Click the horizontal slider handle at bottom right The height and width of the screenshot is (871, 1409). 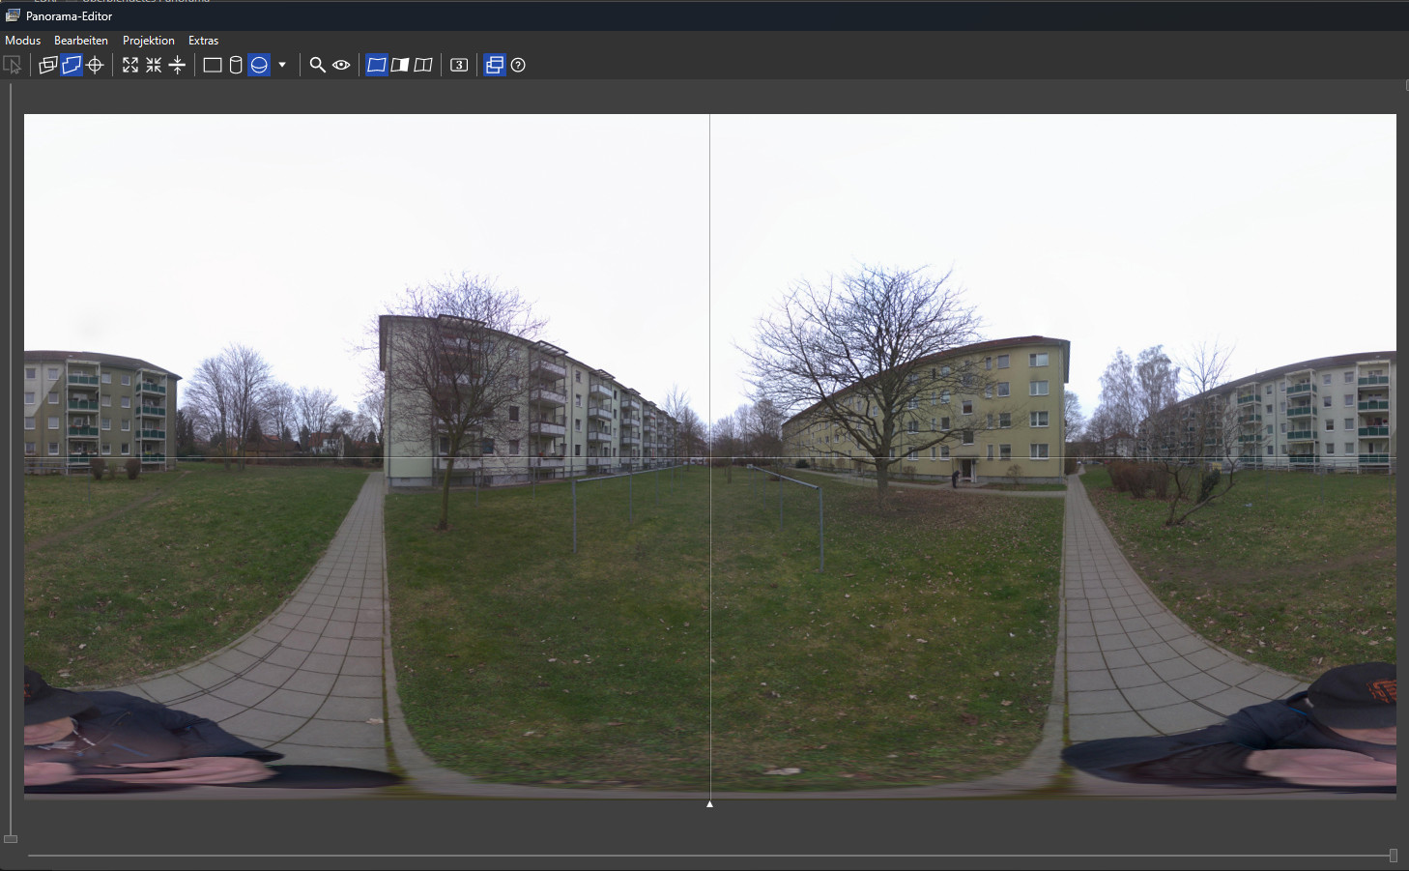(x=1393, y=856)
